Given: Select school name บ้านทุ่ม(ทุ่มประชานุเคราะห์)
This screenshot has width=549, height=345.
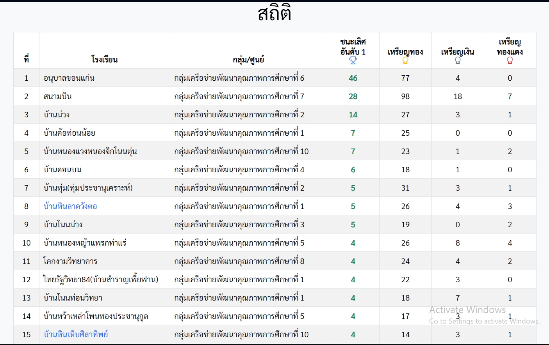Looking at the screenshot, I should [x=88, y=188].
